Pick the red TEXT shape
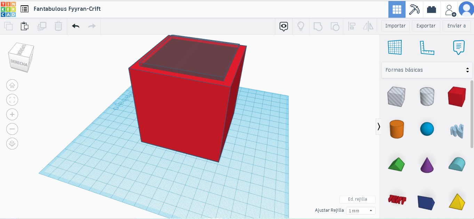 coord(397,200)
